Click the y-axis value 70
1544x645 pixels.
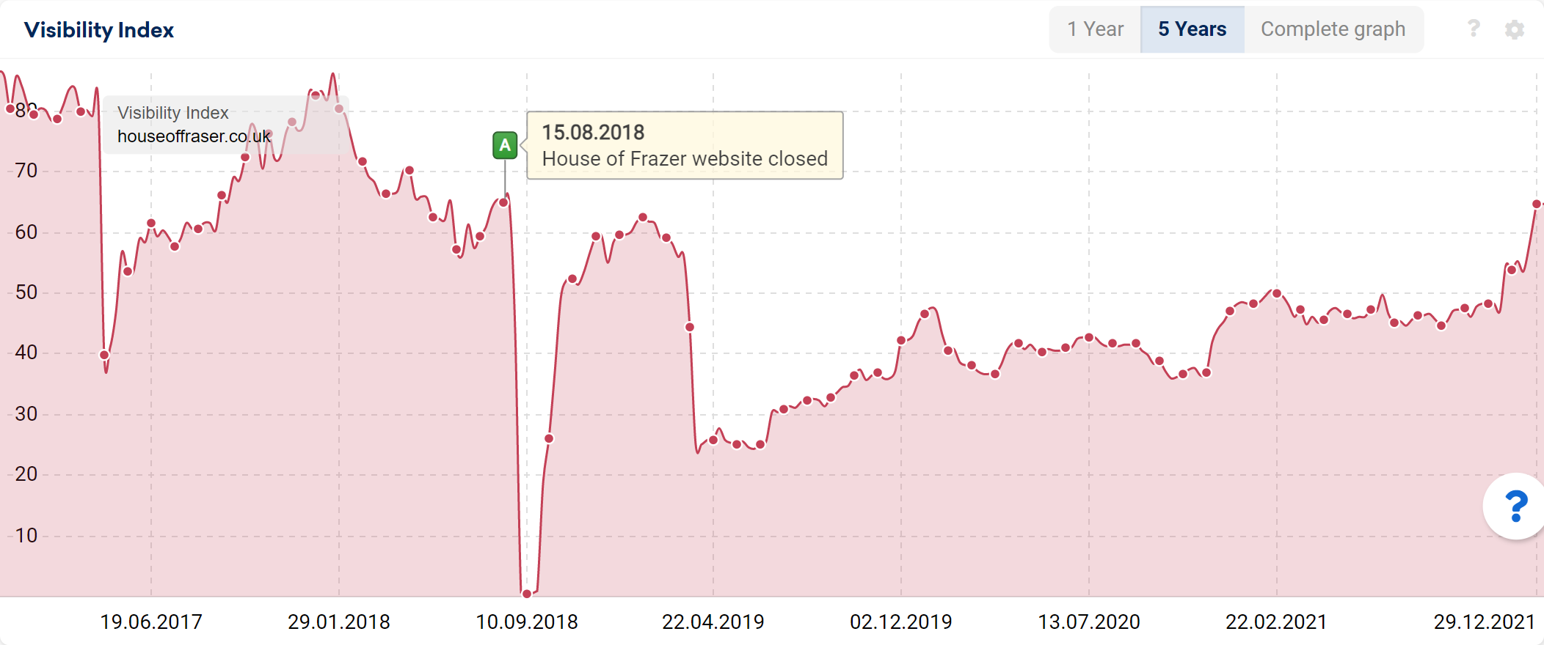(x=26, y=171)
